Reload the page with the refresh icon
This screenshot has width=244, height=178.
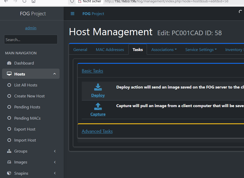click(x=24, y=1)
